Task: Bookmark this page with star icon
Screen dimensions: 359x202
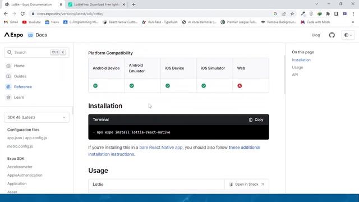Action: tap(292, 13)
